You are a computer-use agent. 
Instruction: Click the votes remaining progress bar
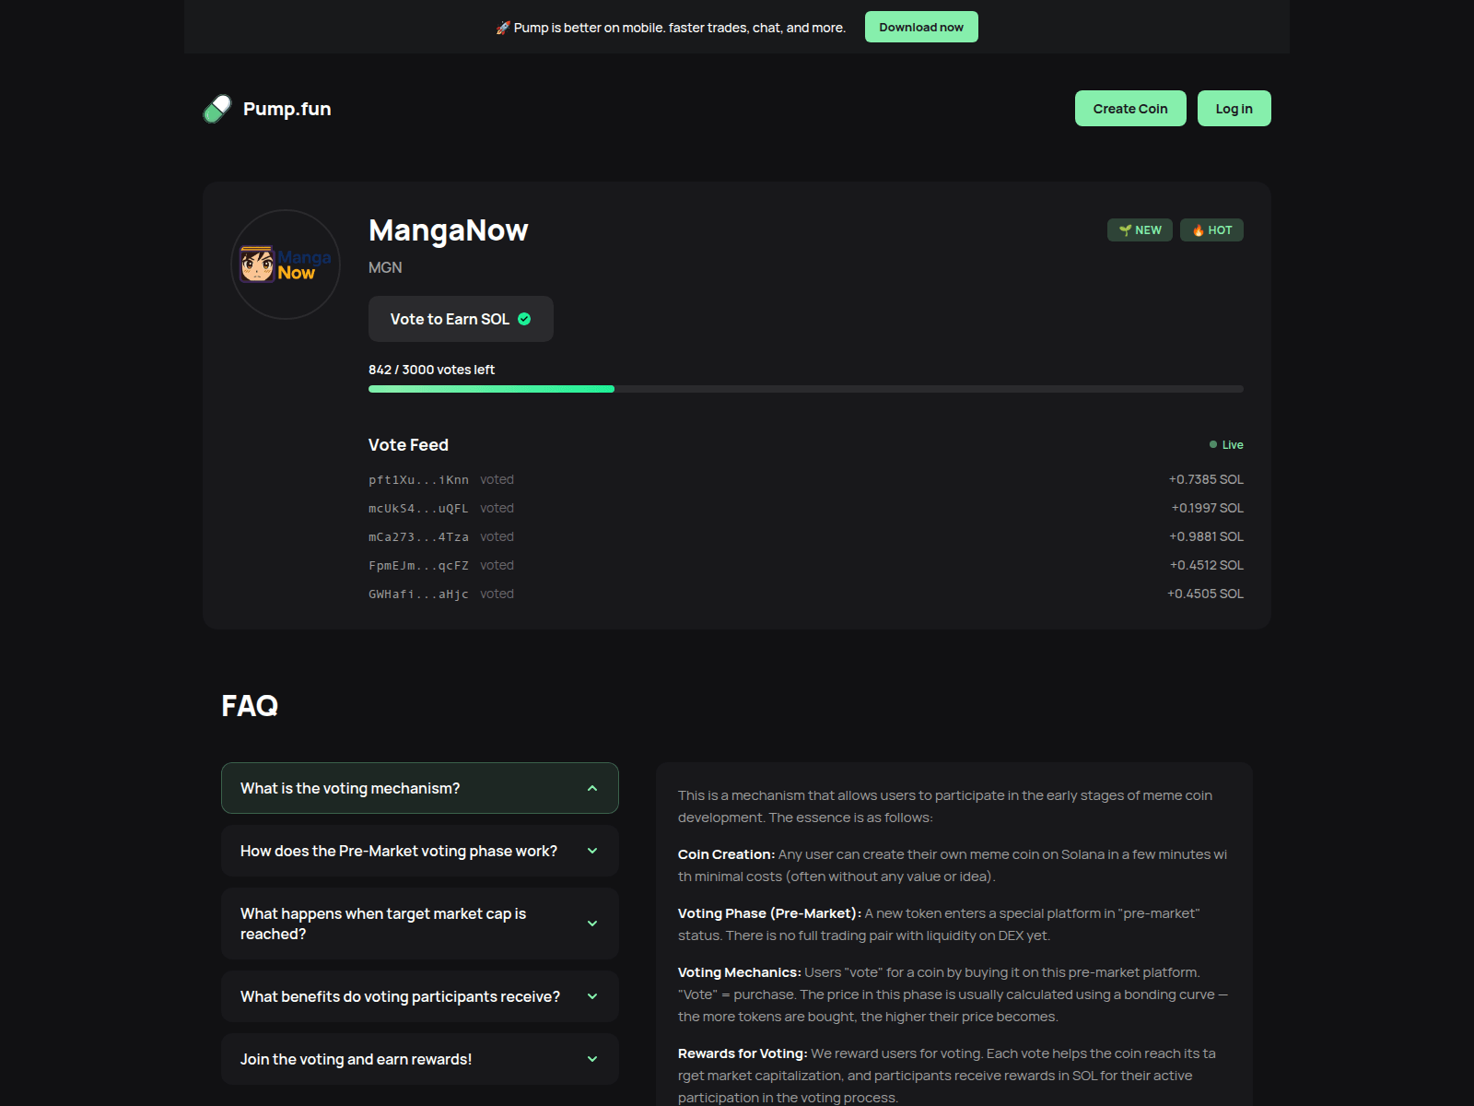point(805,388)
